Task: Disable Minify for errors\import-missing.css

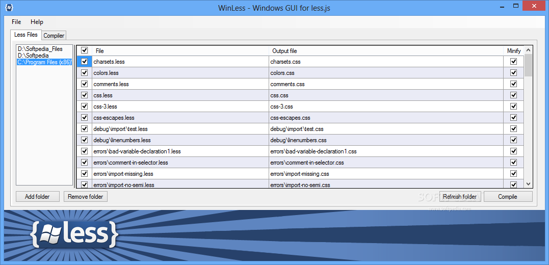Action: click(x=514, y=174)
